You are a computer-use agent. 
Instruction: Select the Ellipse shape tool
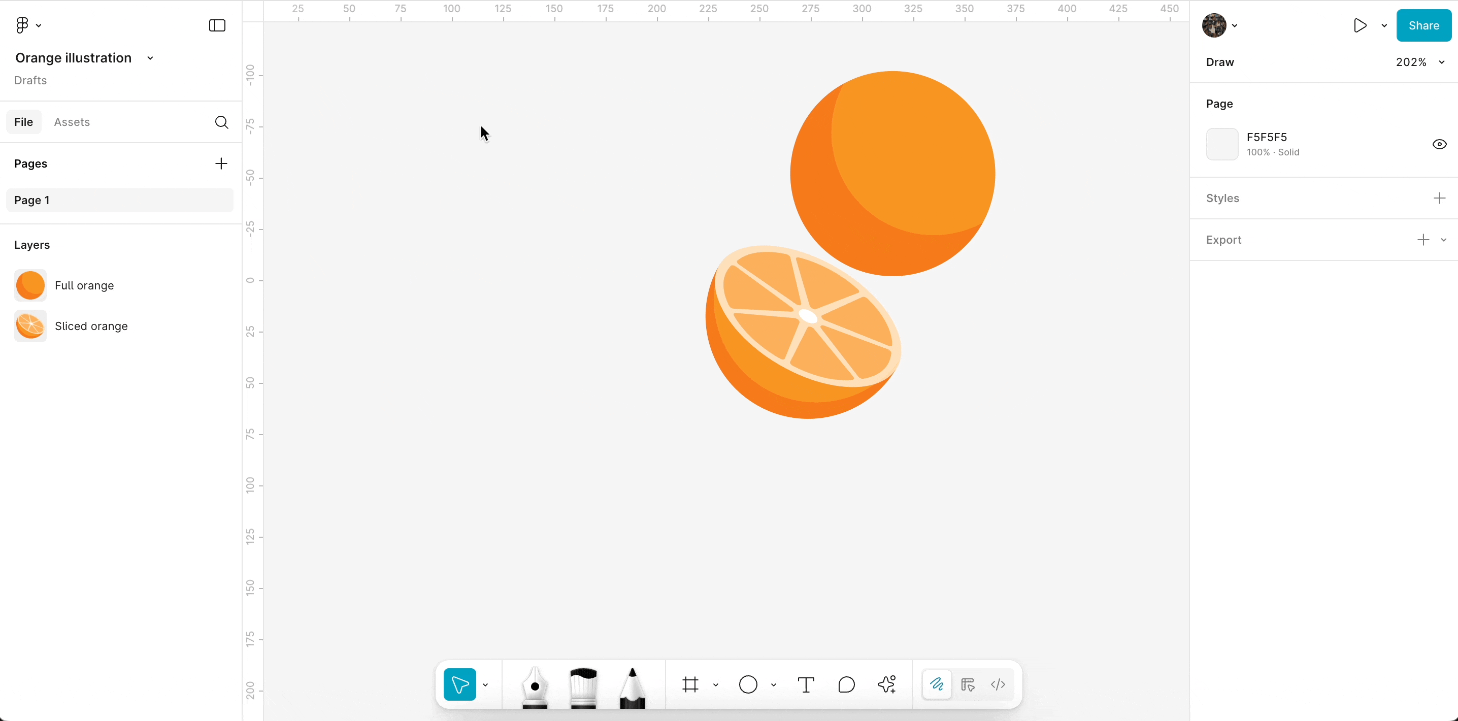click(x=748, y=685)
